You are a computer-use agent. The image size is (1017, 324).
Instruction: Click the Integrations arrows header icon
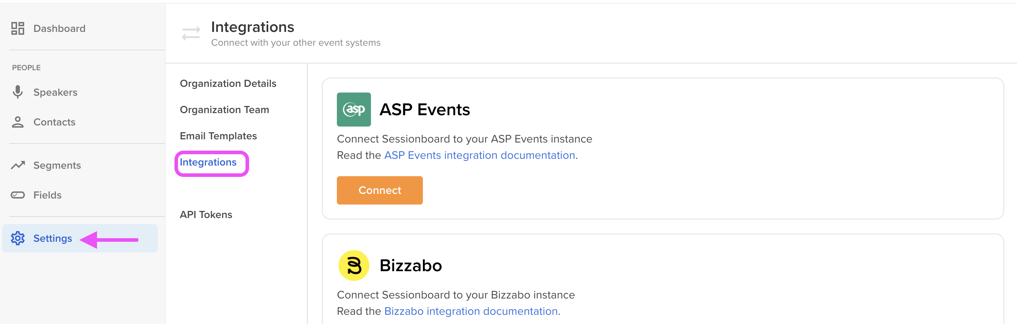pos(191,33)
